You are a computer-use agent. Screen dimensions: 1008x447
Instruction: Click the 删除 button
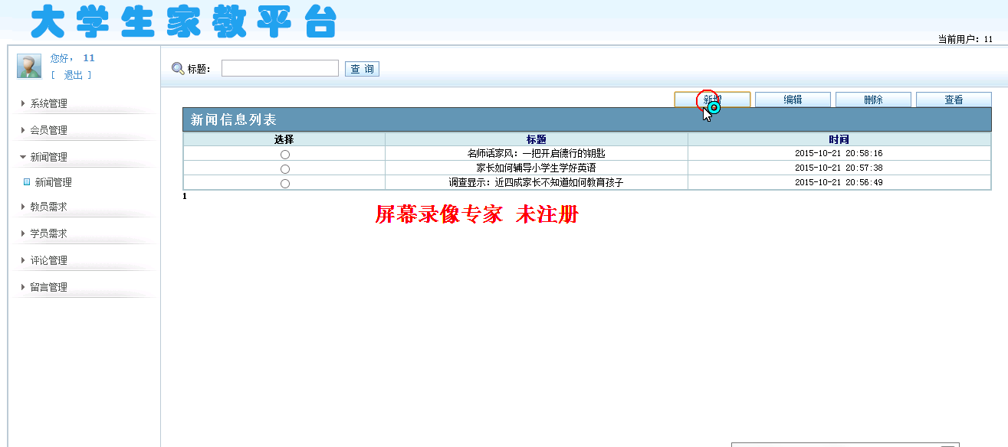point(873,100)
